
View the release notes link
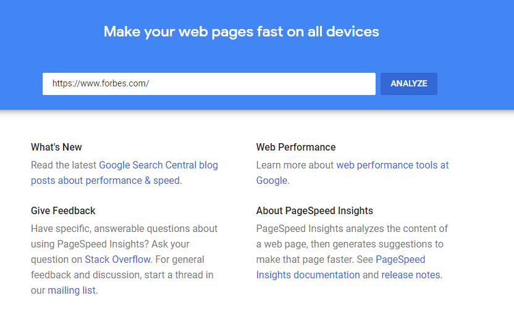point(411,275)
